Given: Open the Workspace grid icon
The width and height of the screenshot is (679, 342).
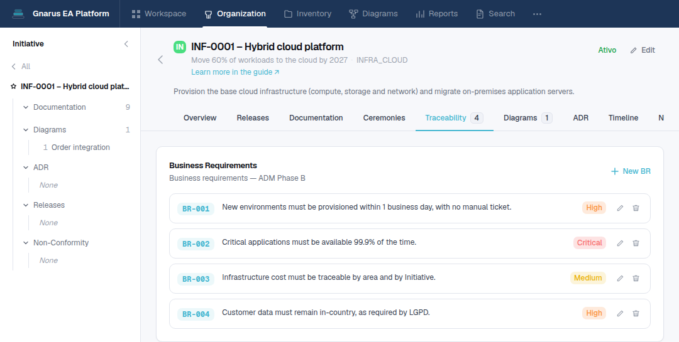Looking at the screenshot, I should click(136, 14).
